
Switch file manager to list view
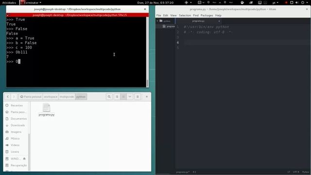tap(117, 97)
